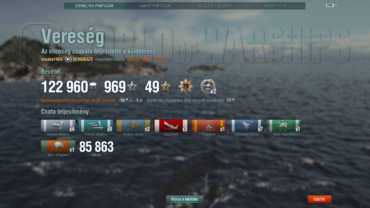The height and width of the screenshot is (208, 370).
Task: Click the player name vcsaba1968
Action: coord(52,59)
